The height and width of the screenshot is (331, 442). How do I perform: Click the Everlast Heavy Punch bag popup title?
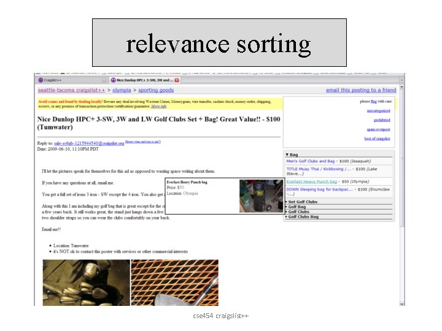[187, 182]
